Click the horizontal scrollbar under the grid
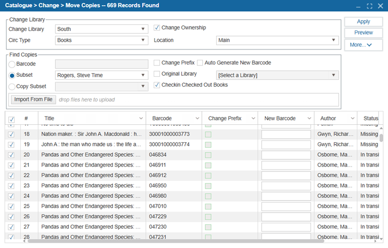388x248 pixels. click(x=176, y=241)
